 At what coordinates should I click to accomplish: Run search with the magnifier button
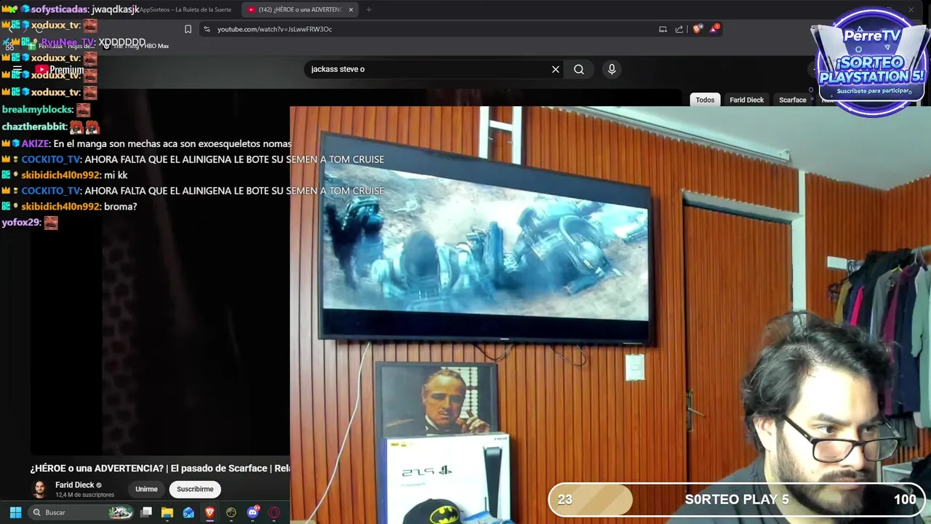click(579, 69)
